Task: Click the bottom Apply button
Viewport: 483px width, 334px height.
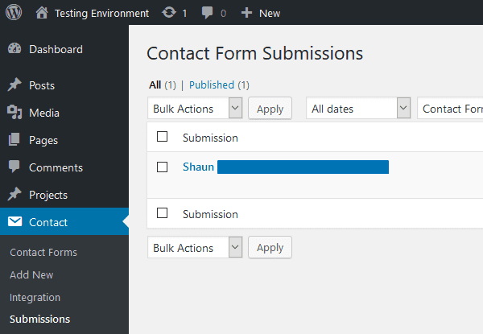Action: click(x=270, y=247)
